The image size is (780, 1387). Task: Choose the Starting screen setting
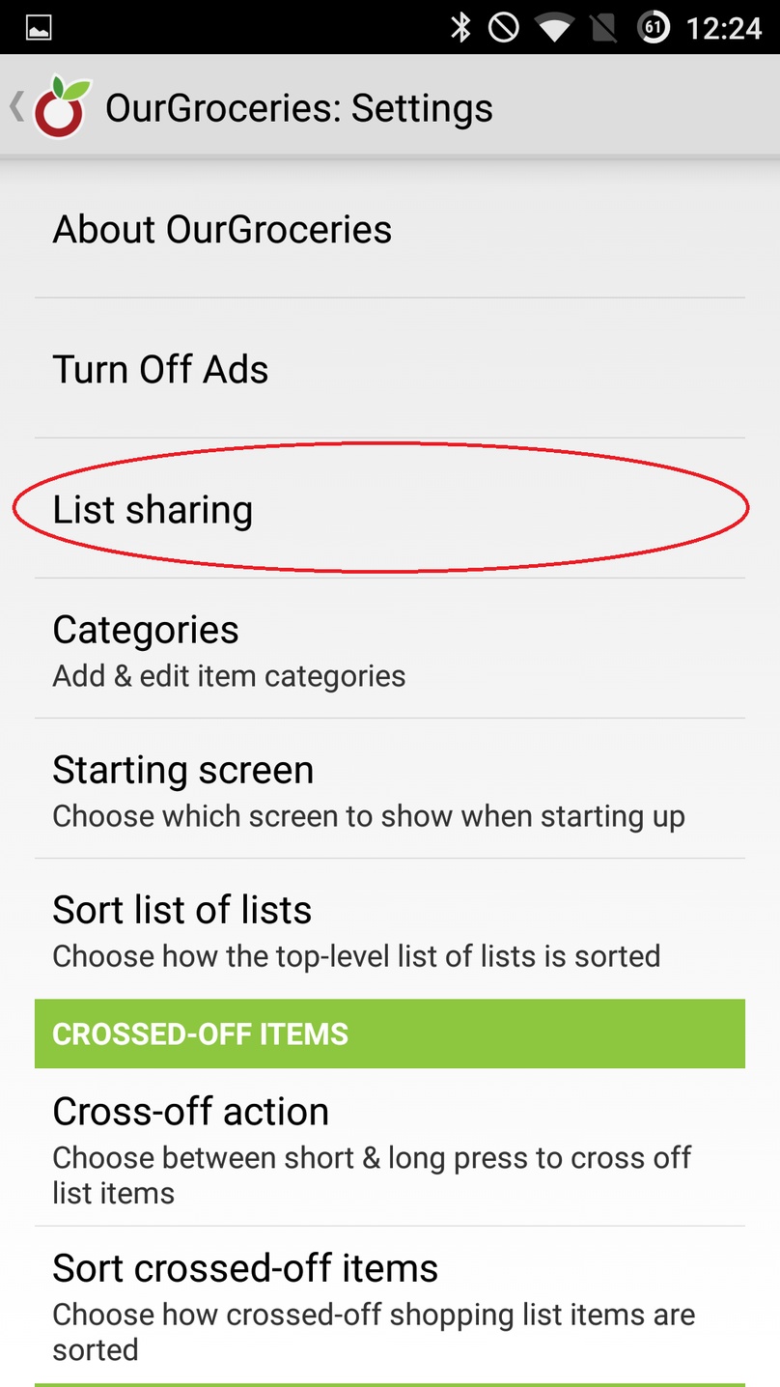(390, 789)
